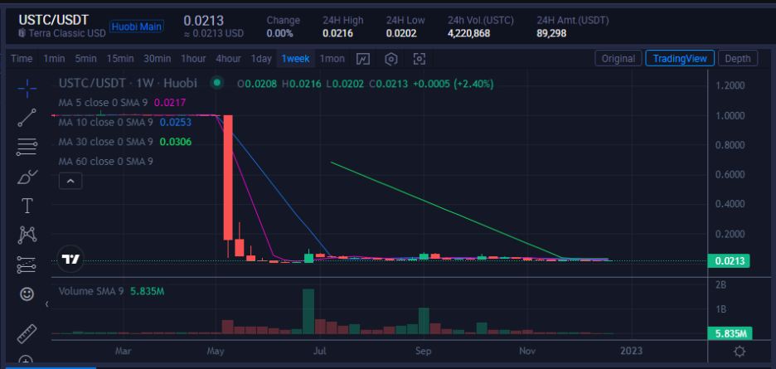Collapse the indicator legend with the chevron
This screenshot has width=776, height=369.
pyautogui.click(x=70, y=181)
